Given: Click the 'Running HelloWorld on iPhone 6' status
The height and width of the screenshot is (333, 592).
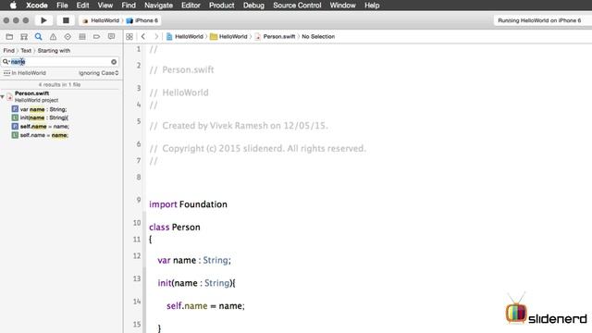Looking at the screenshot, I should pyautogui.click(x=539, y=20).
